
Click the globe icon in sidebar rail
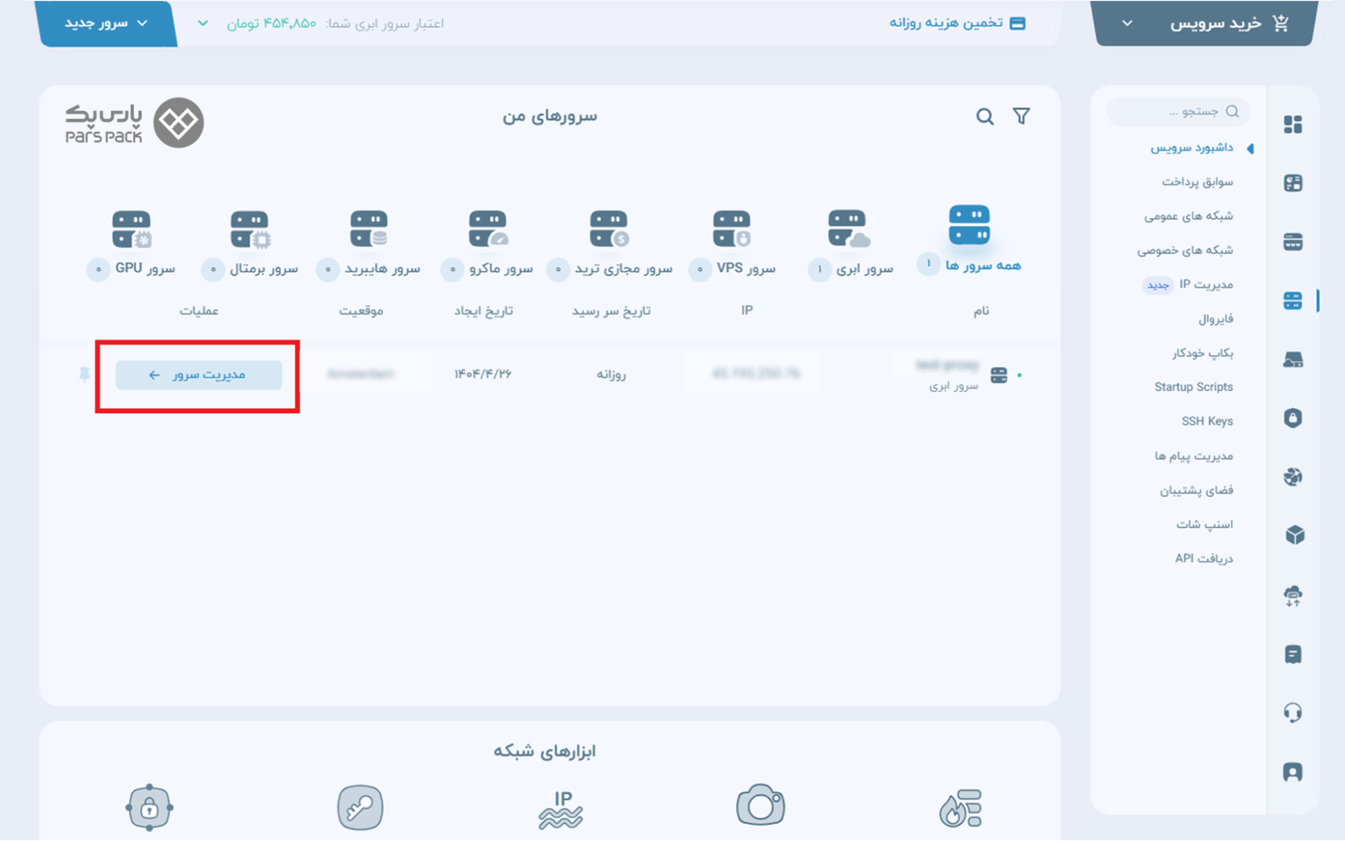[x=1293, y=477]
